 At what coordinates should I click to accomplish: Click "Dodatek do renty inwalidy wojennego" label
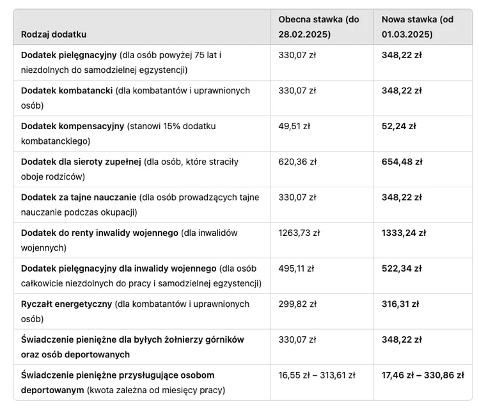(99, 233)
